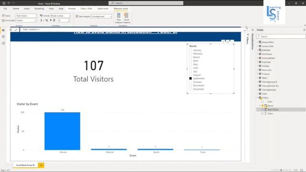Apply percentage format with the % icon
The height and width of the screenshot is (172, 306).
pos(47,20)
